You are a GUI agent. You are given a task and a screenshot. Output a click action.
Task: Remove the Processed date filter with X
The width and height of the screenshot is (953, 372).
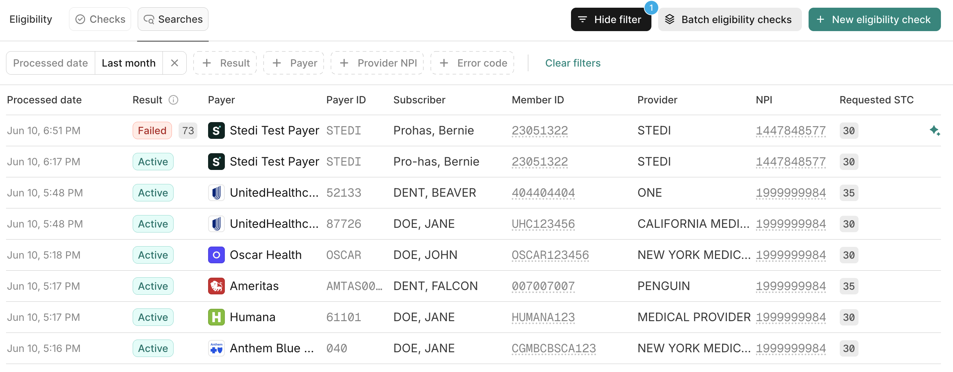click(x=175, y=63)
